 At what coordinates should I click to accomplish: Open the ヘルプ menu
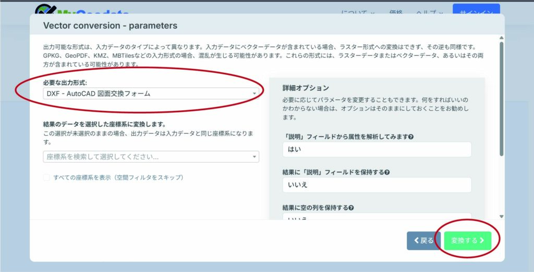pyautogui.click(x=429, y=13)
